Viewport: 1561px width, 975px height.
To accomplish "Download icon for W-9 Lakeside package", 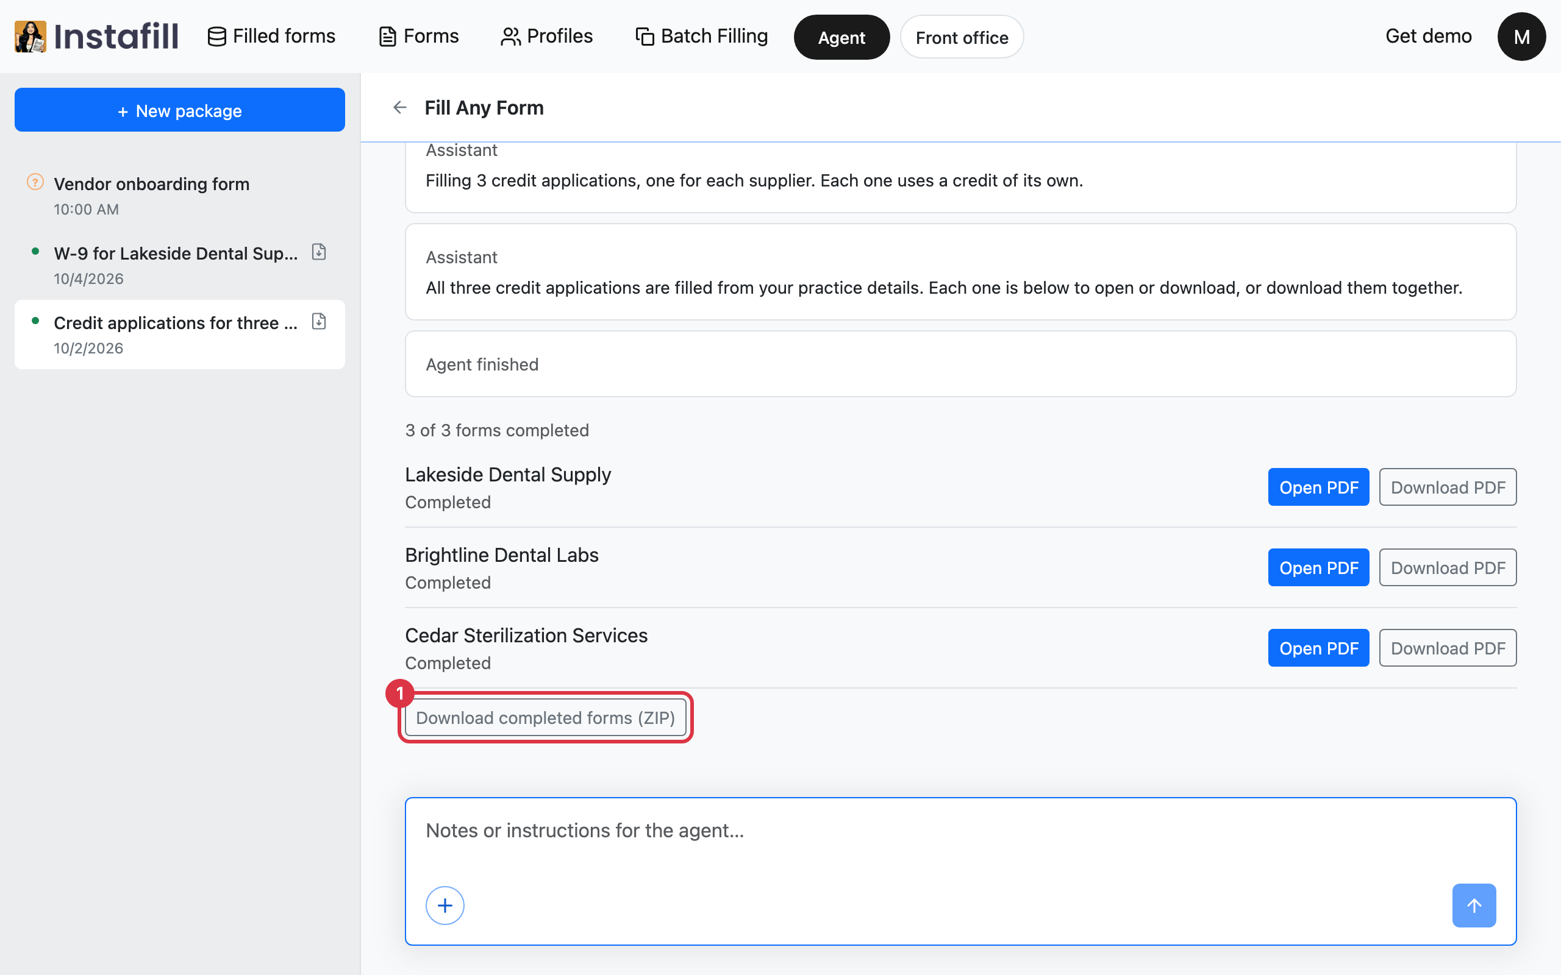I will pos(319,252).
